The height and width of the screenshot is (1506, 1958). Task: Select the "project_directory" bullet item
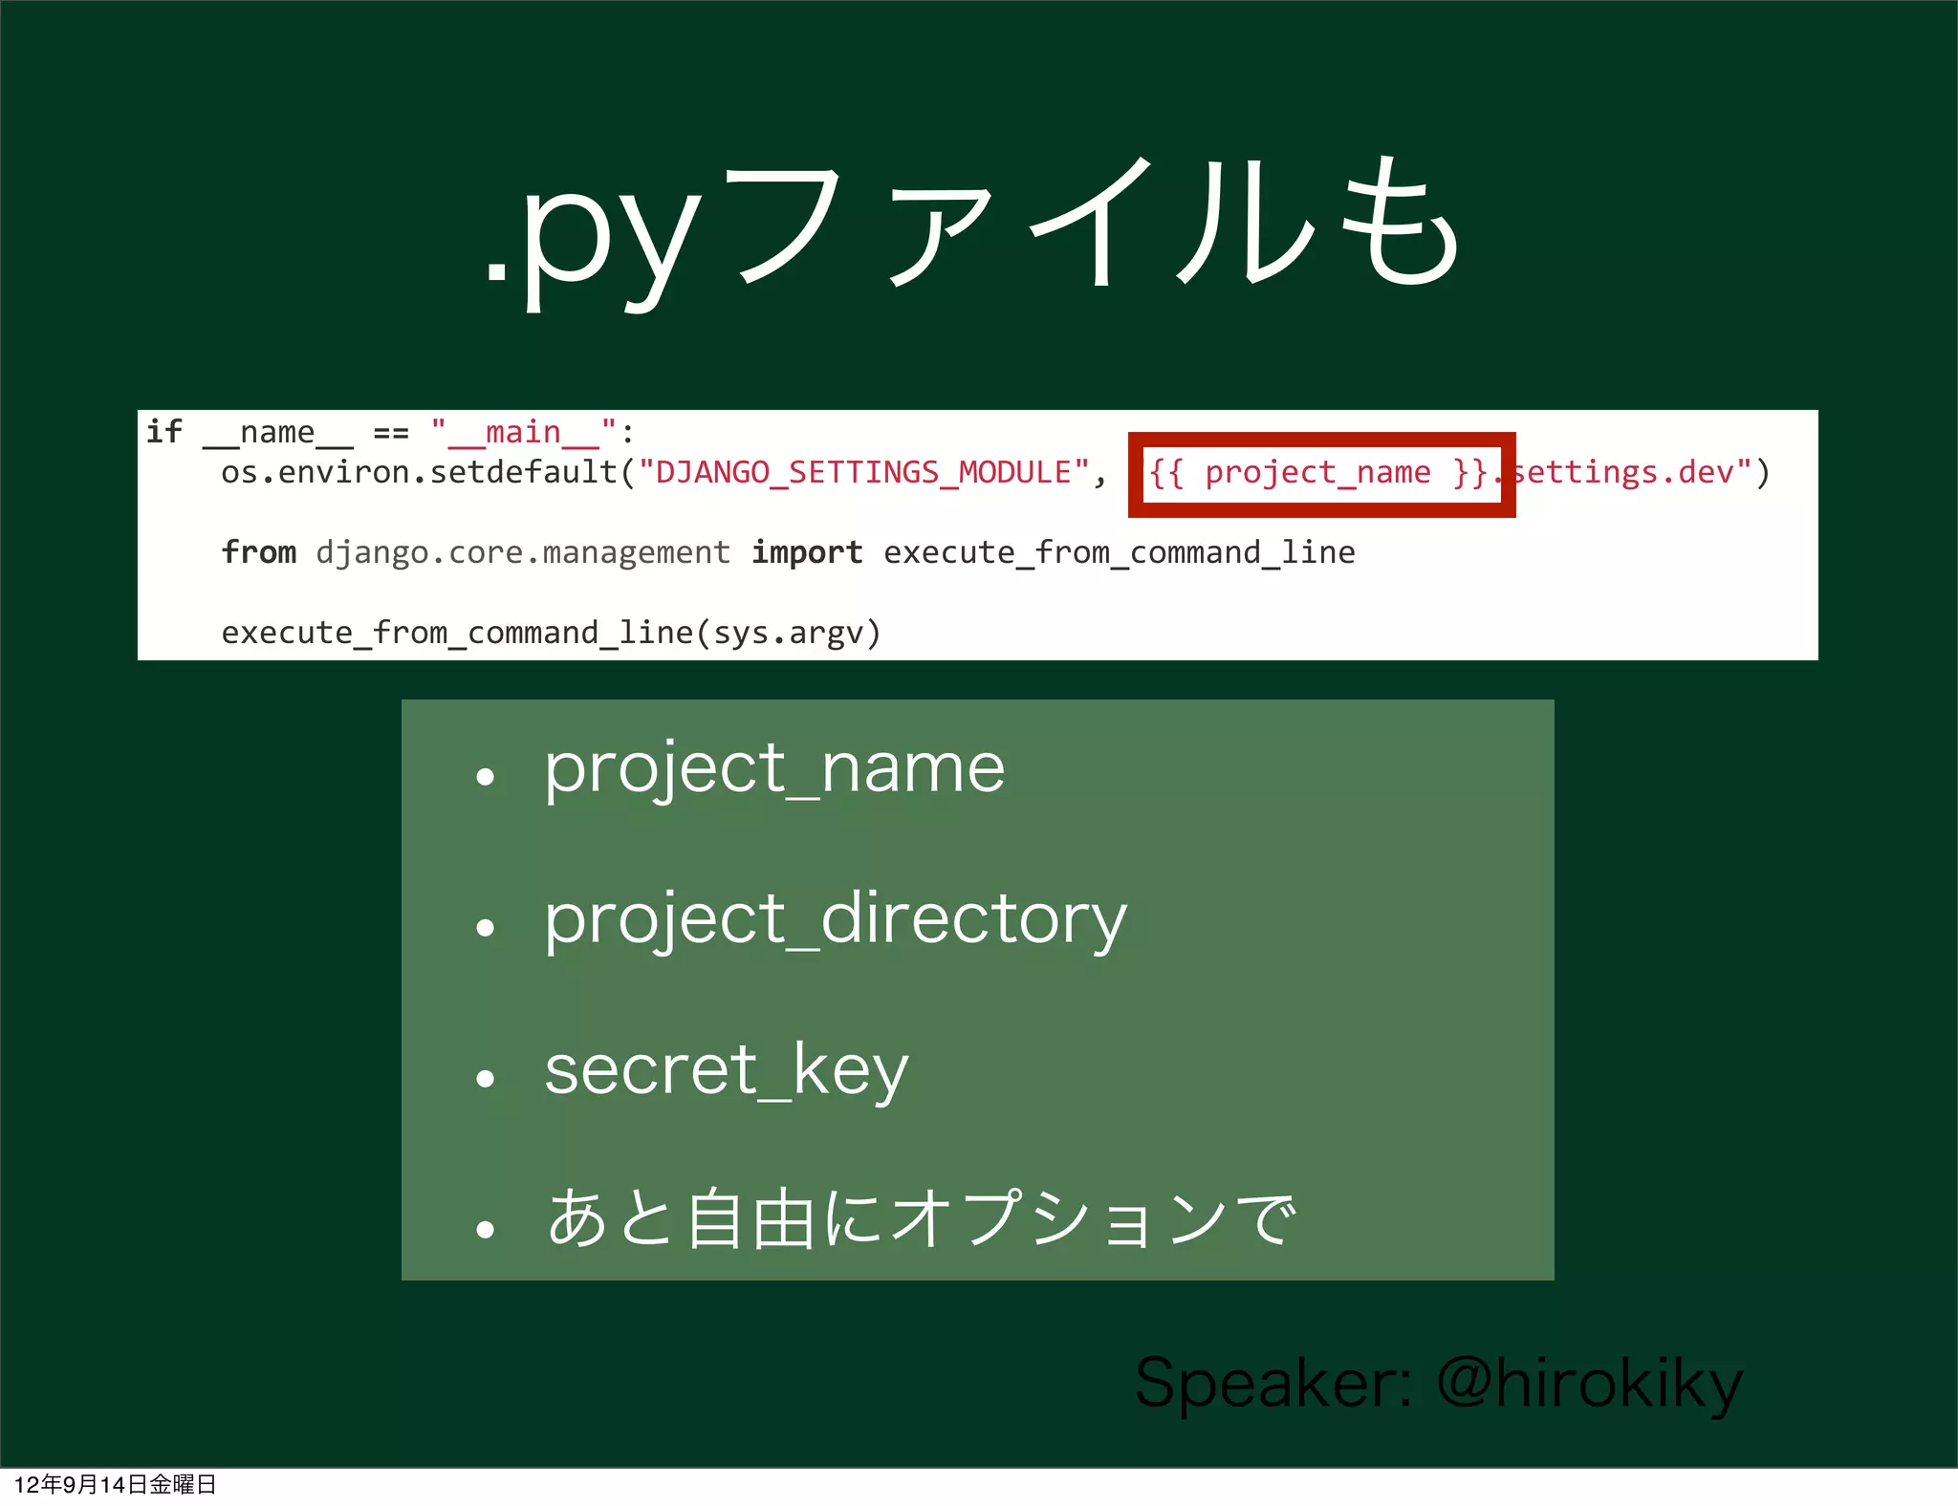[x=836, y=920]
